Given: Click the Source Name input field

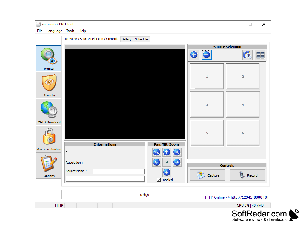Looking at the screenshot, I should pos(119,171).
